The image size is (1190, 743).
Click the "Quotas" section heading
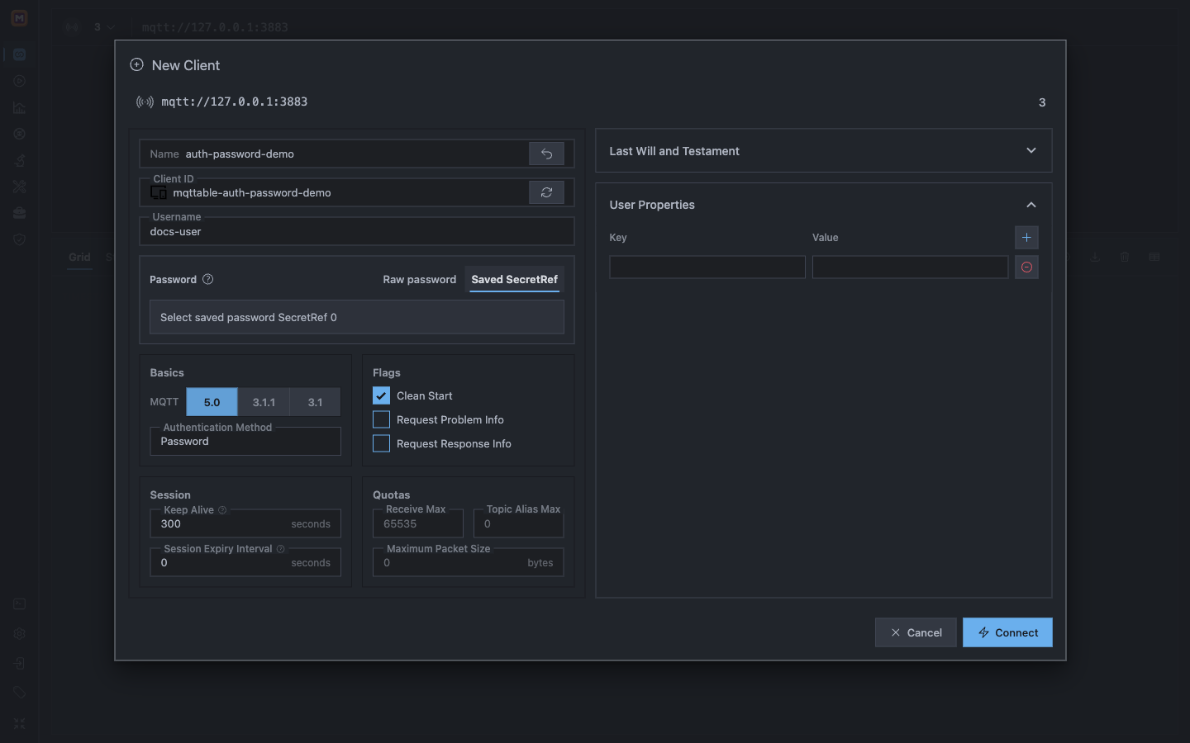click(x=391, y=495)
